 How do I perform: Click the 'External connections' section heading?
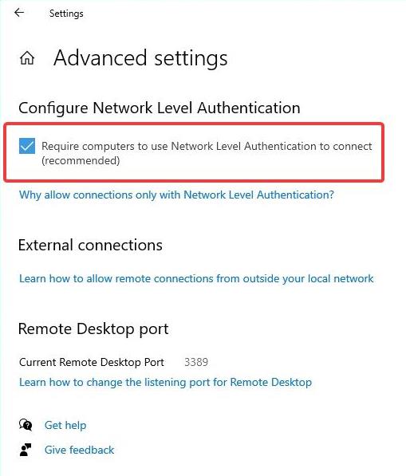coord(90,245)
